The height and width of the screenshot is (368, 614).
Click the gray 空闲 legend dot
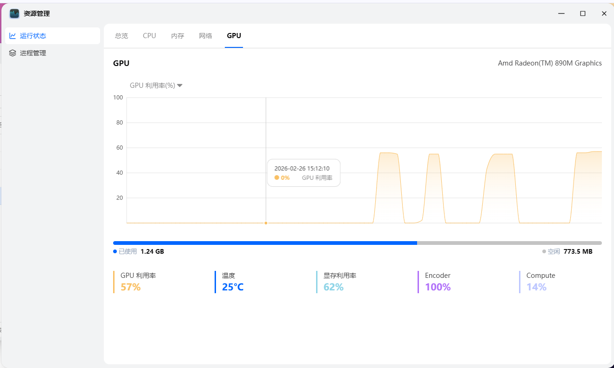point(544,251)
